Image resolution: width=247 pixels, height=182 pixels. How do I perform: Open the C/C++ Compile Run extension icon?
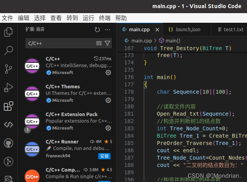click(x=32, y=176)
